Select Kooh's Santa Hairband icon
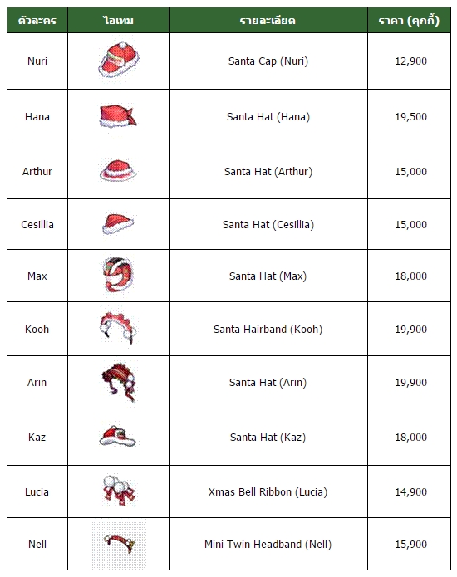This screenshot has width=457, height=577. [118, 329]
